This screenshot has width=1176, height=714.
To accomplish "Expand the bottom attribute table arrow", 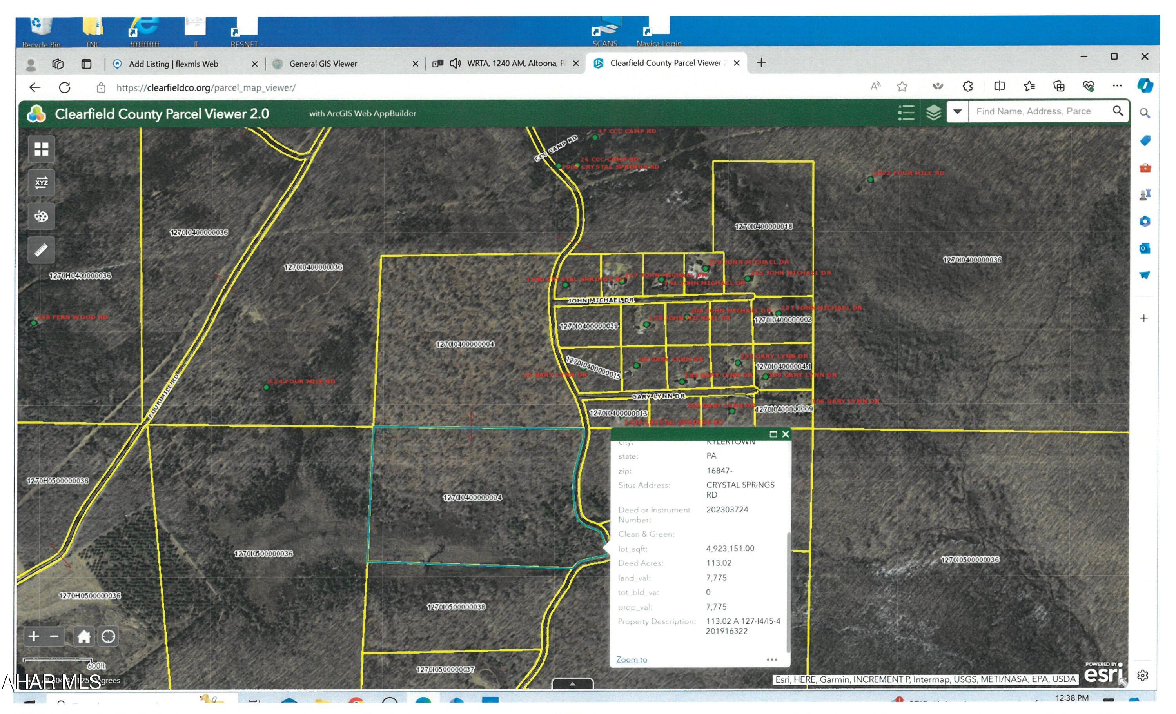I will click(572, 683).
